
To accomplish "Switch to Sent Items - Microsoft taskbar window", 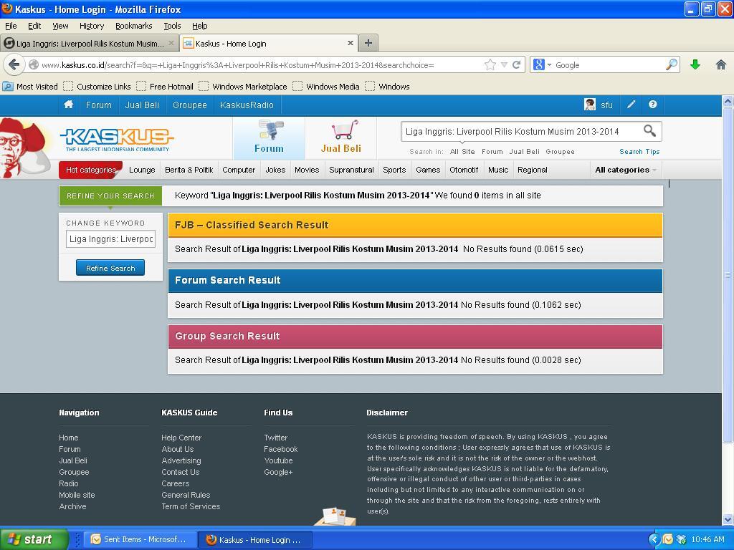I will click(140, 539).
